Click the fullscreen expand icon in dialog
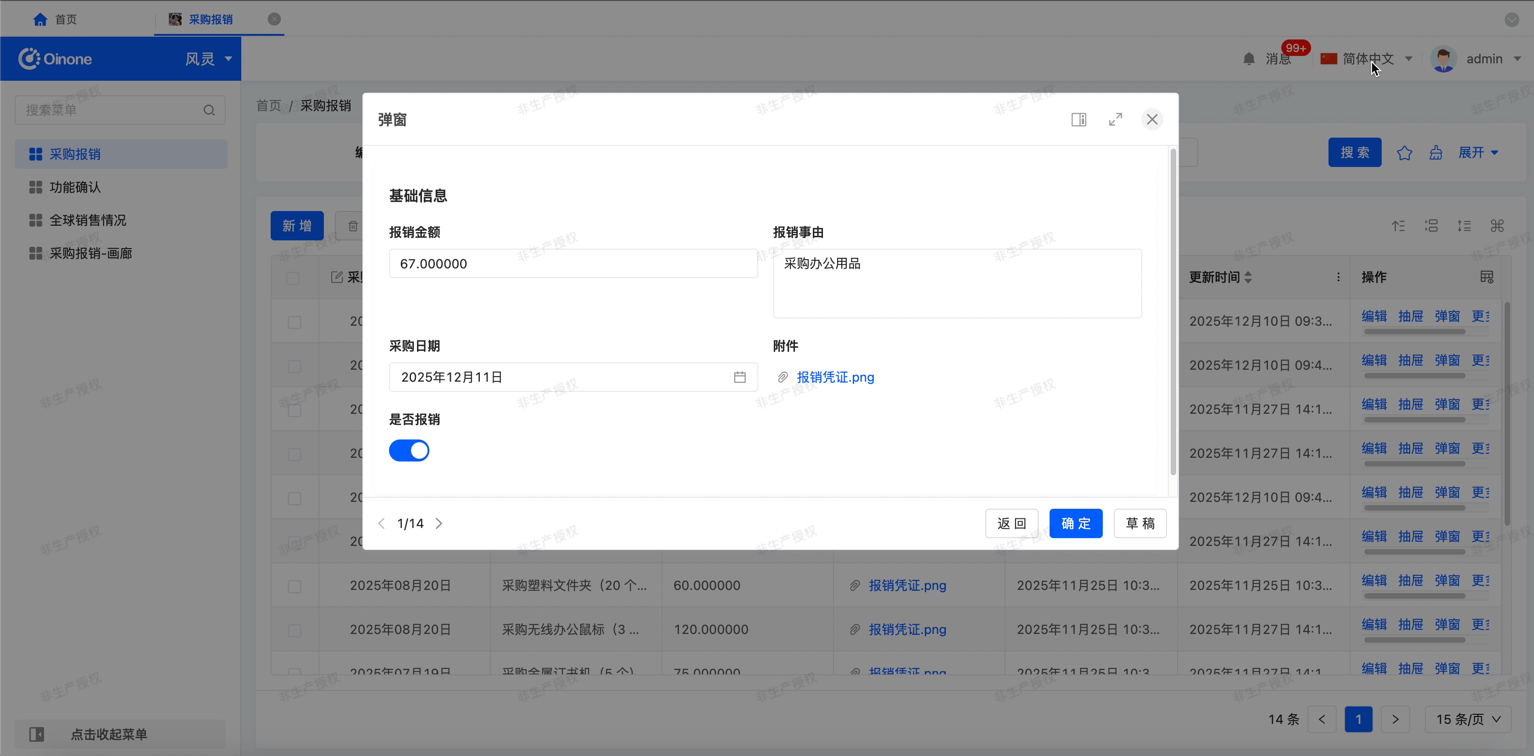Image resolution: width=1534 pixels, height=756 pixels. [x=1115, y=120]
